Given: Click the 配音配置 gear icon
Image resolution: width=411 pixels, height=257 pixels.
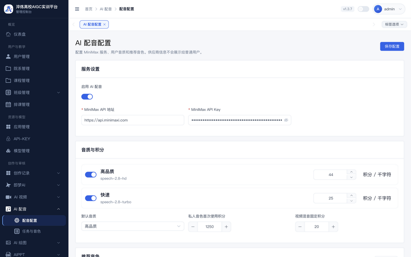Looking at the screenshot, I should coord(17,220).
